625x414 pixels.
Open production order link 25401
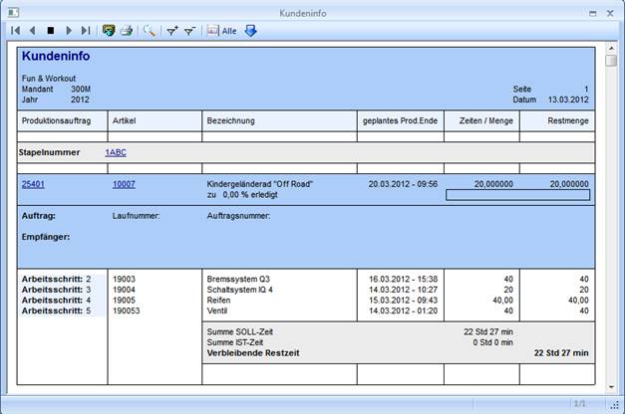(33, 184)
